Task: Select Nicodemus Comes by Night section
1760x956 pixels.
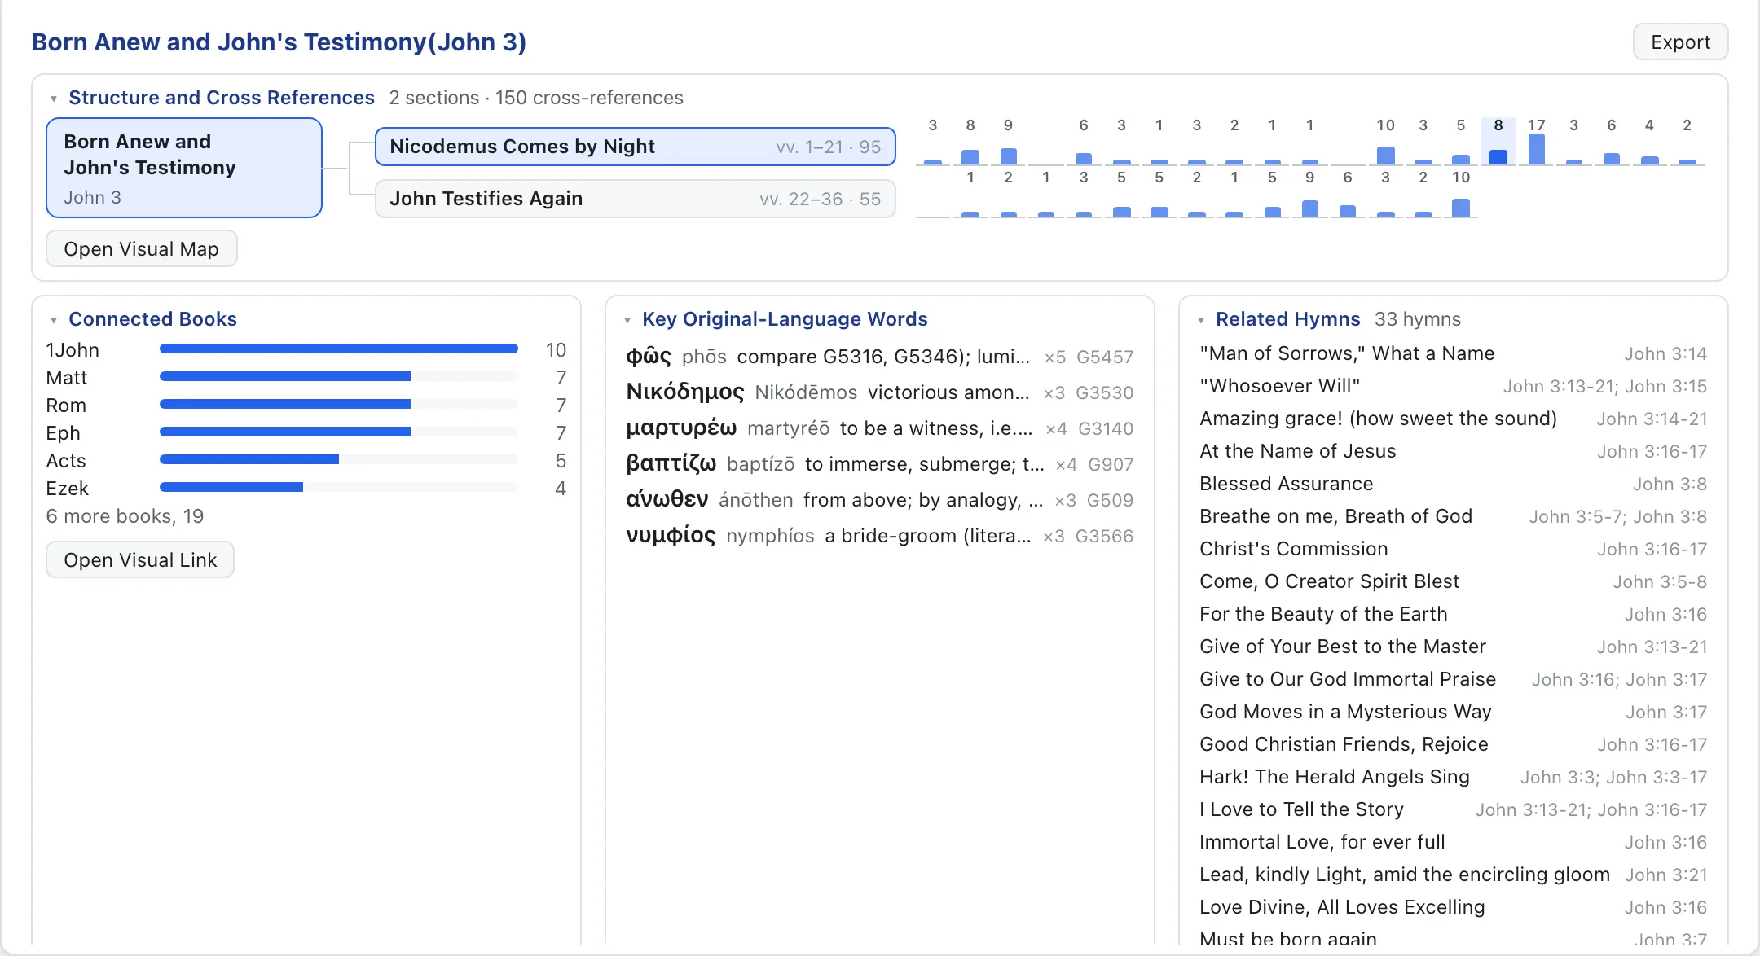Action: click(x=636, y=147)
